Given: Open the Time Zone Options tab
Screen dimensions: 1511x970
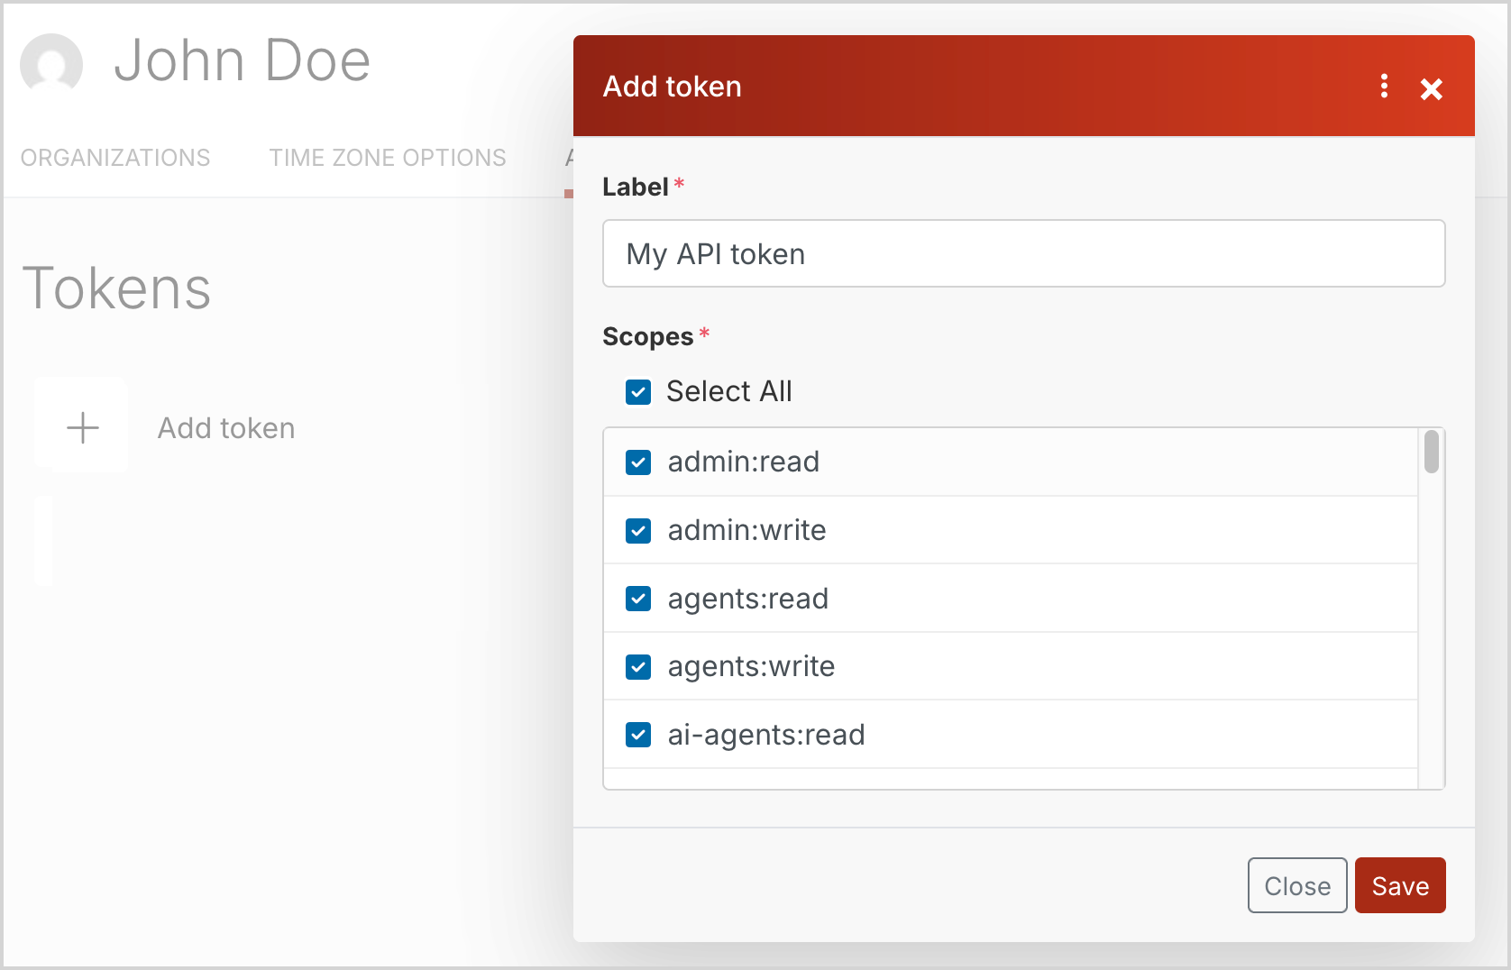Looking at the screenshot, I should pos(388,158).
